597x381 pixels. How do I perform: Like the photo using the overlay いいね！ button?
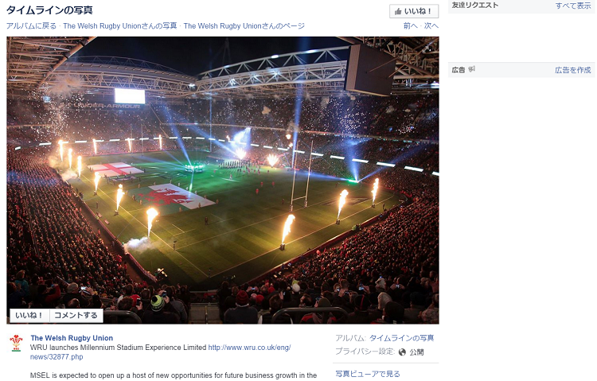29,315
